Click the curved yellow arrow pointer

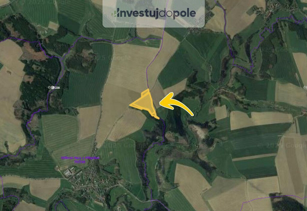[177, 104]
